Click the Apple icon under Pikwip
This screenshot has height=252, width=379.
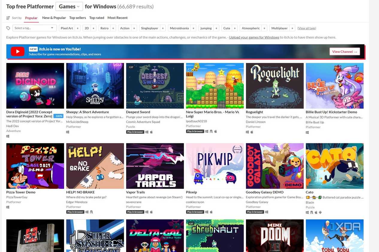(211, 212)
